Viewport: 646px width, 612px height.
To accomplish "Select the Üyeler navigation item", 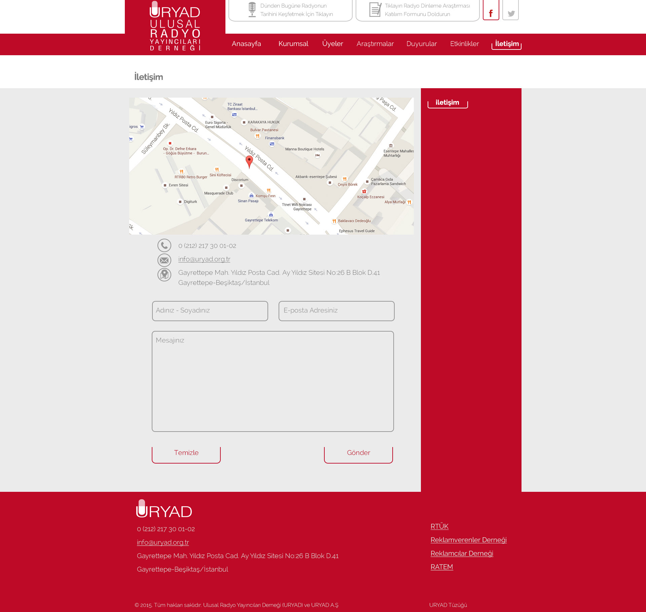I will 332,44.
